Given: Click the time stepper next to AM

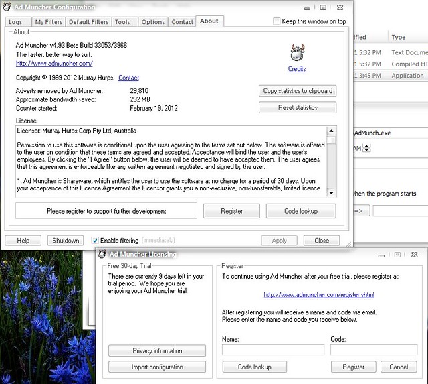Looking at the screenshot, I should coord(367,148).
